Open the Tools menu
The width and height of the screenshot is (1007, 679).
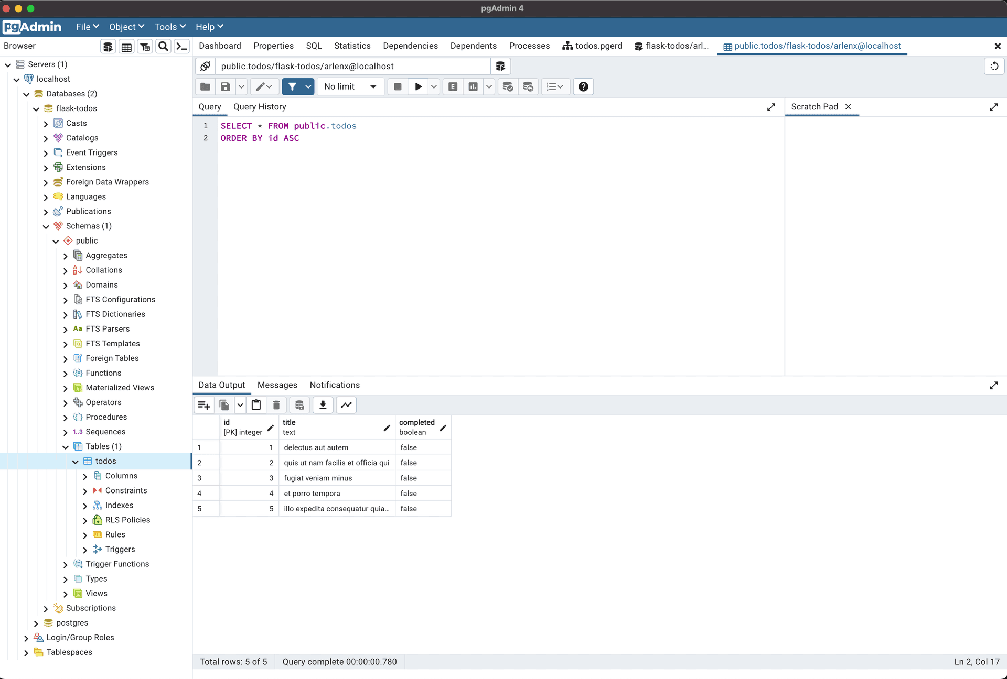click(170, 27)
